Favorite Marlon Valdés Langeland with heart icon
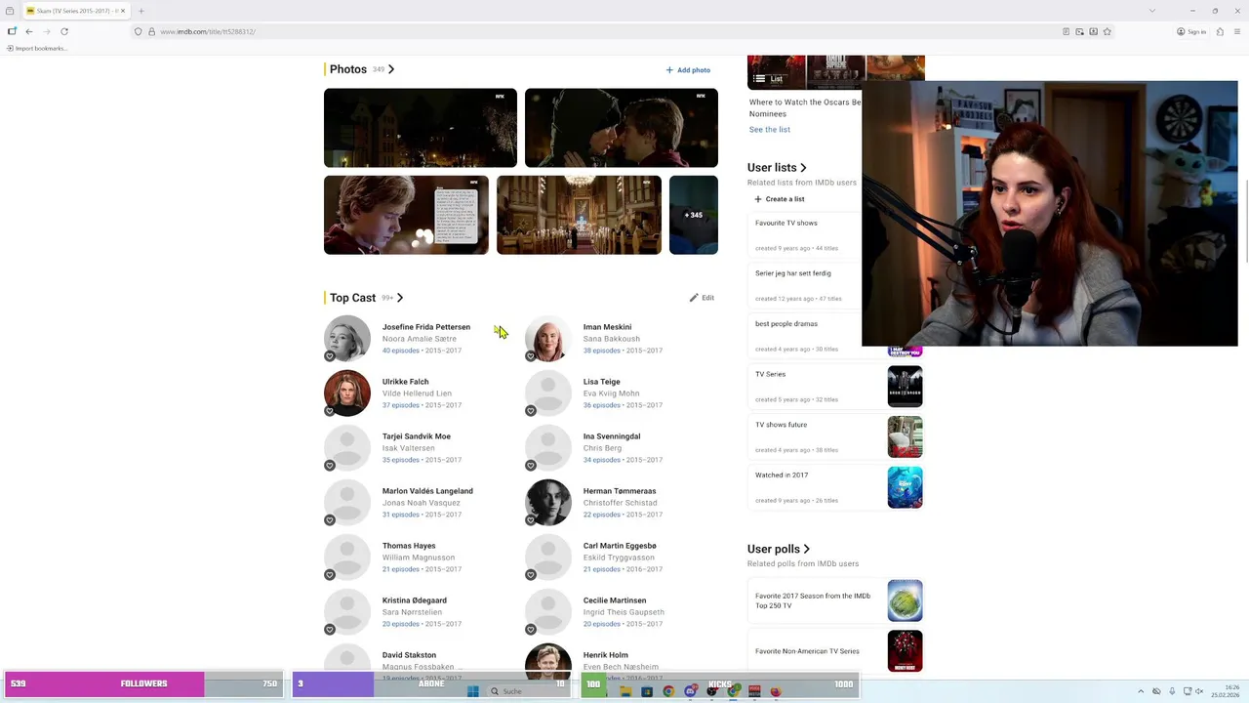 click(x=330, y=520)
